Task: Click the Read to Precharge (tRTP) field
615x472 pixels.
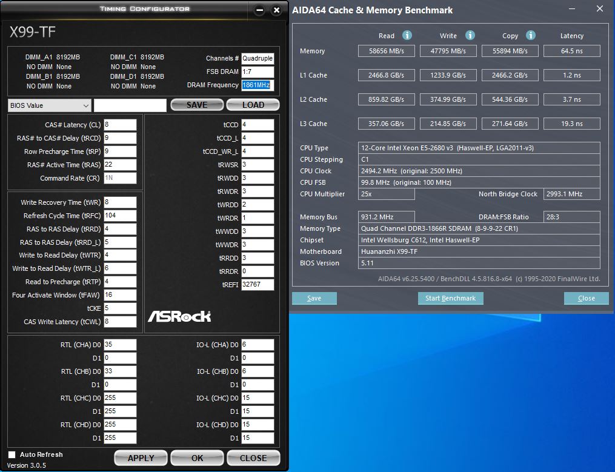Action: [120, 282]
